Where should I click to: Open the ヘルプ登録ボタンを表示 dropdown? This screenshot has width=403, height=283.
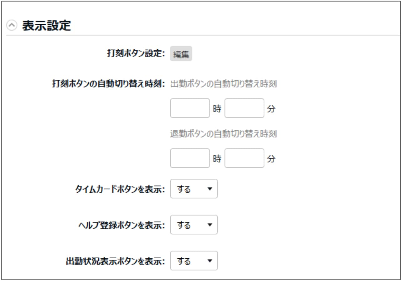(x=194, y=225)
